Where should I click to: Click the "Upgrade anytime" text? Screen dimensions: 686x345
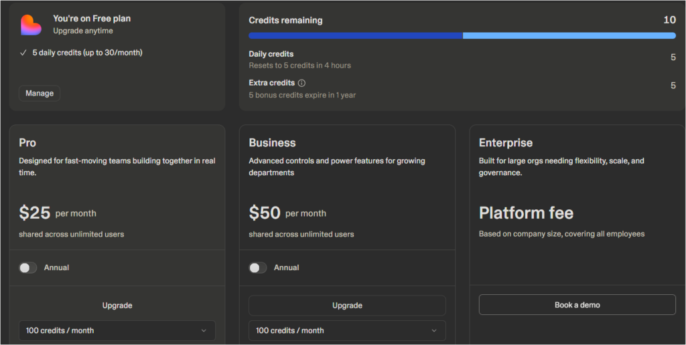83,31
